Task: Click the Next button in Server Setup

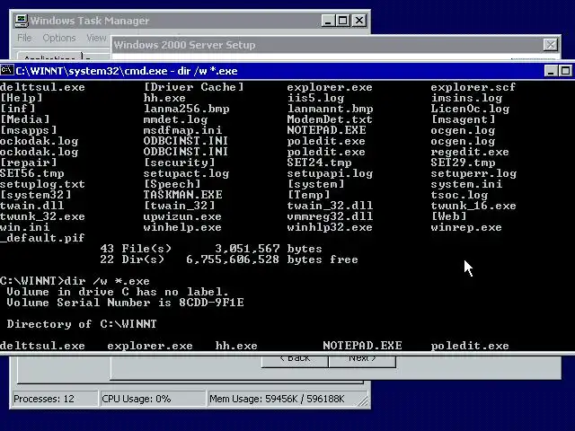Action: pyautogui.click(x=362, y=359)
